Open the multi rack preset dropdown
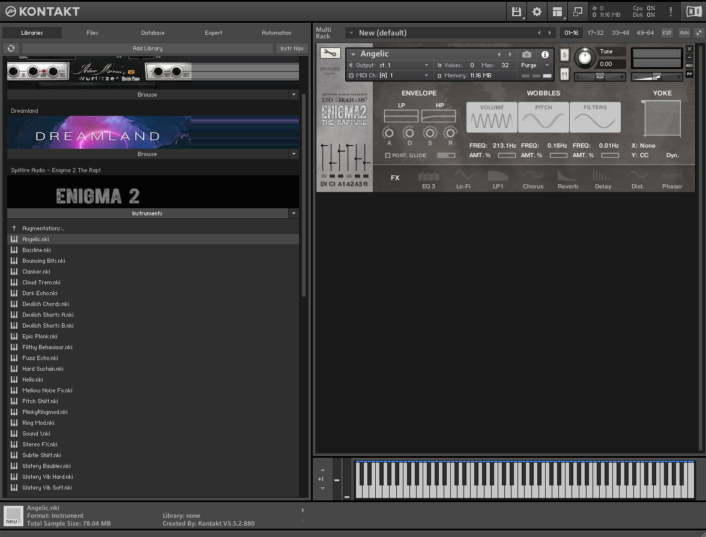 pos(352,33)
